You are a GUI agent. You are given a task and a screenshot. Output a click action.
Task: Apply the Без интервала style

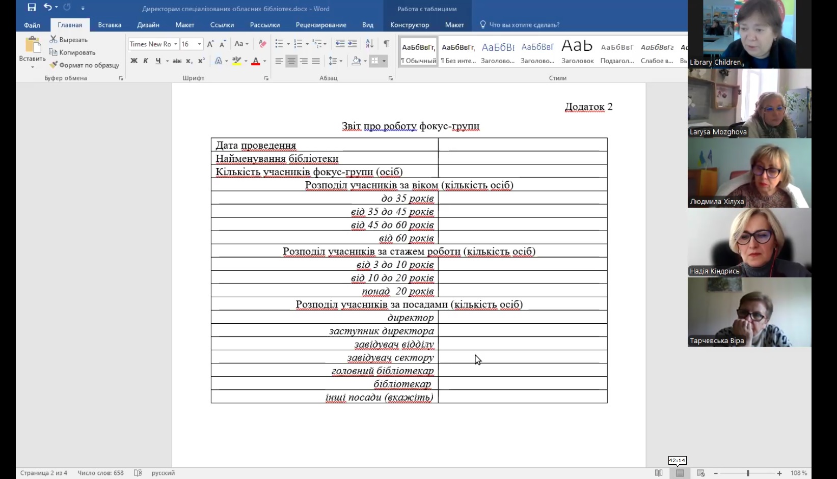458,52
